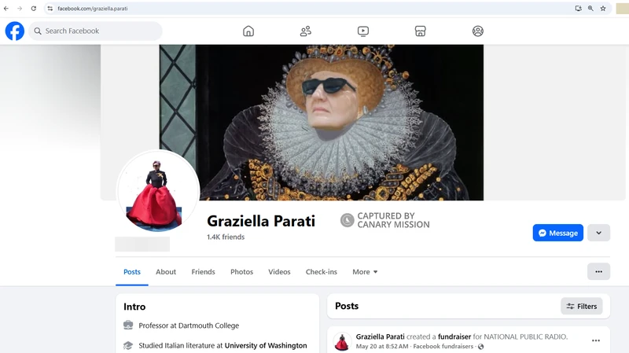Switch to the Check-ins tab
629x353 pixels.
322,272
